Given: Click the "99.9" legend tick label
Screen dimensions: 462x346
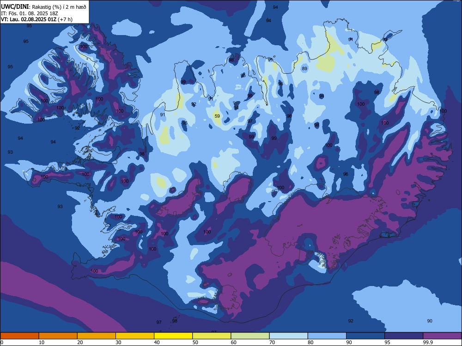Looking at the screenshot, I should (428, 342).
